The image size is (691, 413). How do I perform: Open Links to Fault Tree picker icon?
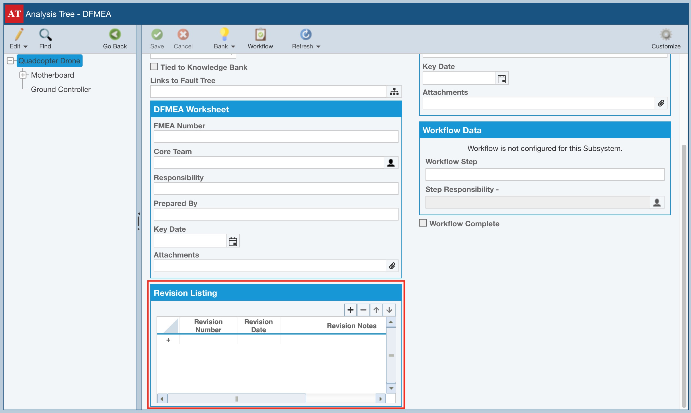pyautogui.click(x=394, y=91)
